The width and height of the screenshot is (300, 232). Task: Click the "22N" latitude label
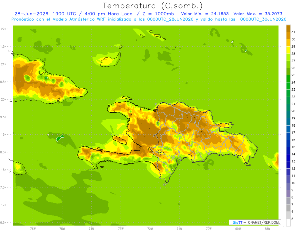(4, 29)
